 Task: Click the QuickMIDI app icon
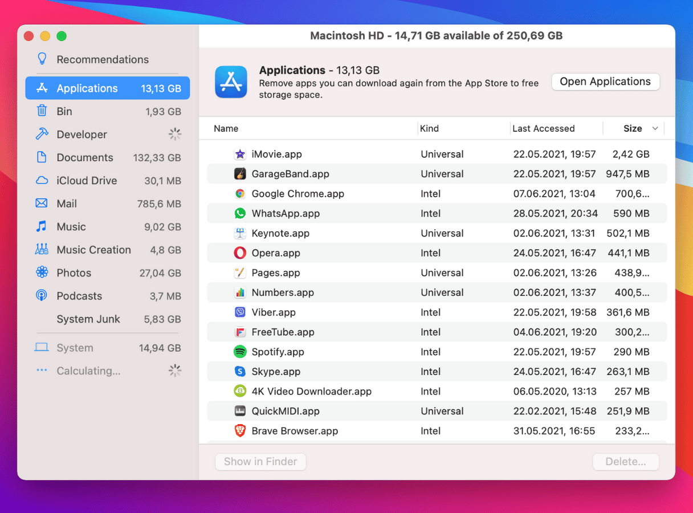[x=240, y=411]
